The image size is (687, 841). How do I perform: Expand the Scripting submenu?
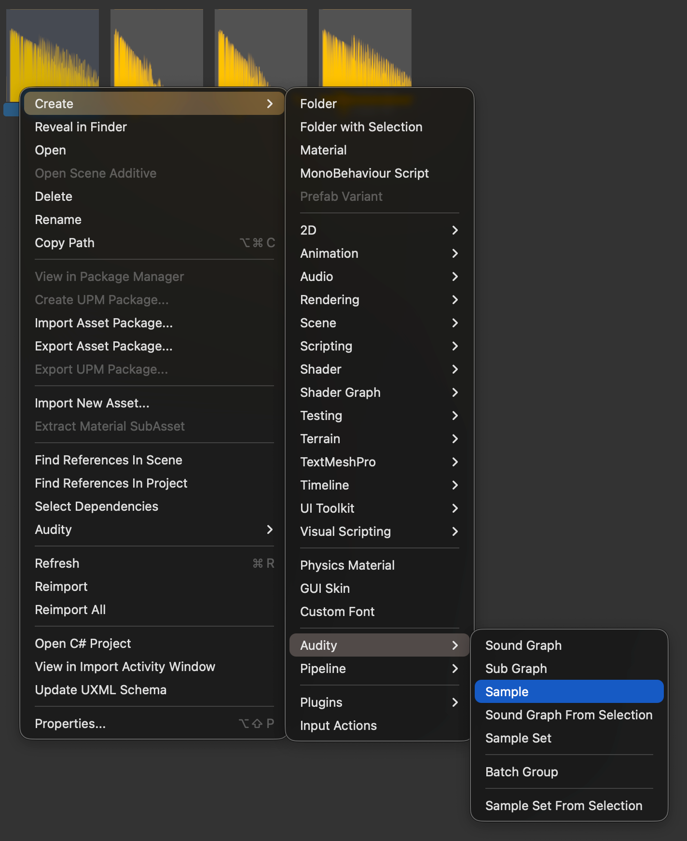click(379, 346)
